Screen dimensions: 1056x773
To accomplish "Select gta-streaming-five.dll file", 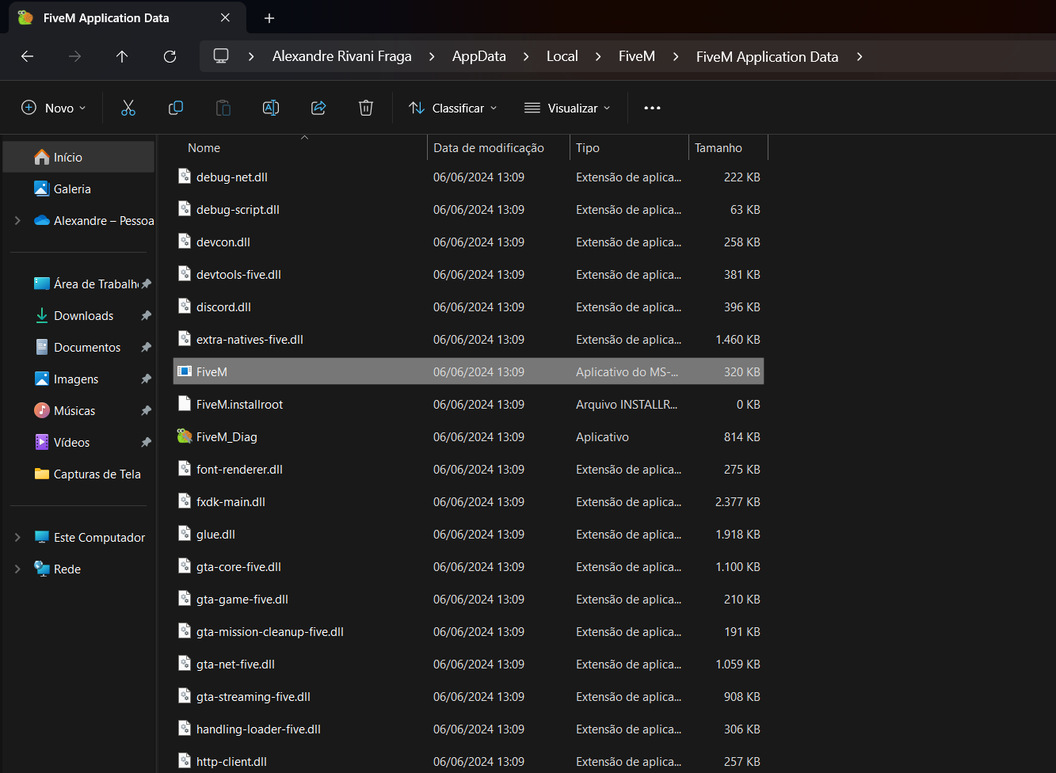I will (x=468, y=697).
